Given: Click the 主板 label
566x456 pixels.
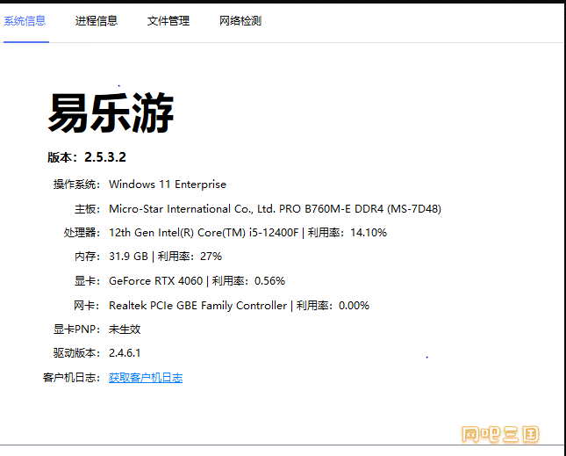Looking at the screenshot, I should coord(87,209).
